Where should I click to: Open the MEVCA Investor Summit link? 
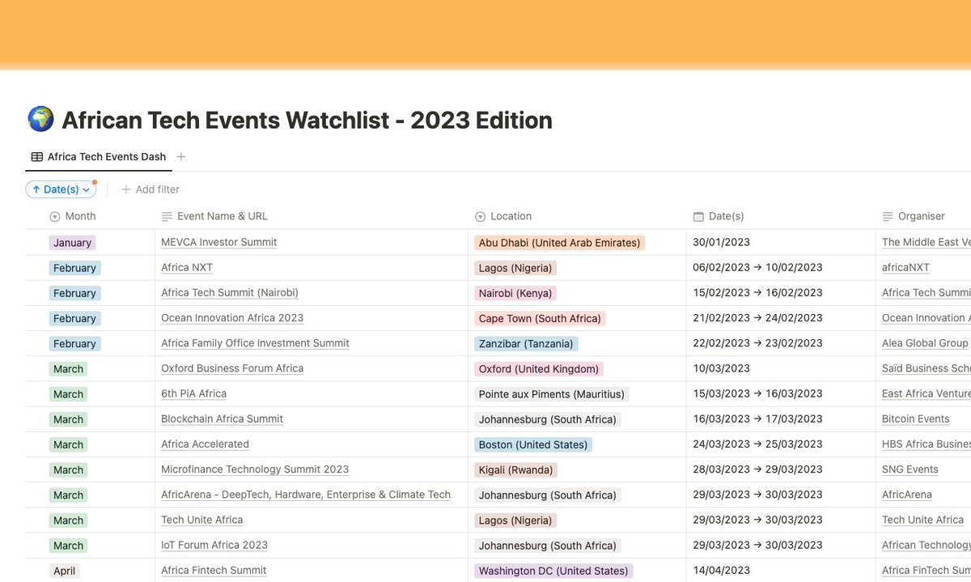[218, 242]
